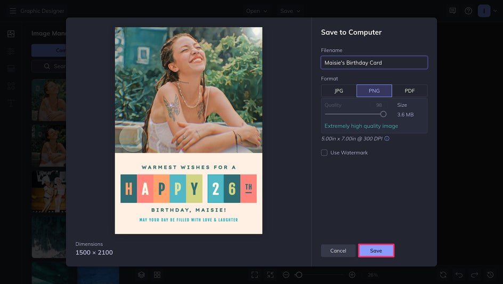Open the Layers panel icon in bottom bar
The width and height of the screenshot is (503, 284).
pyautogui.click(x=142, y=275)
